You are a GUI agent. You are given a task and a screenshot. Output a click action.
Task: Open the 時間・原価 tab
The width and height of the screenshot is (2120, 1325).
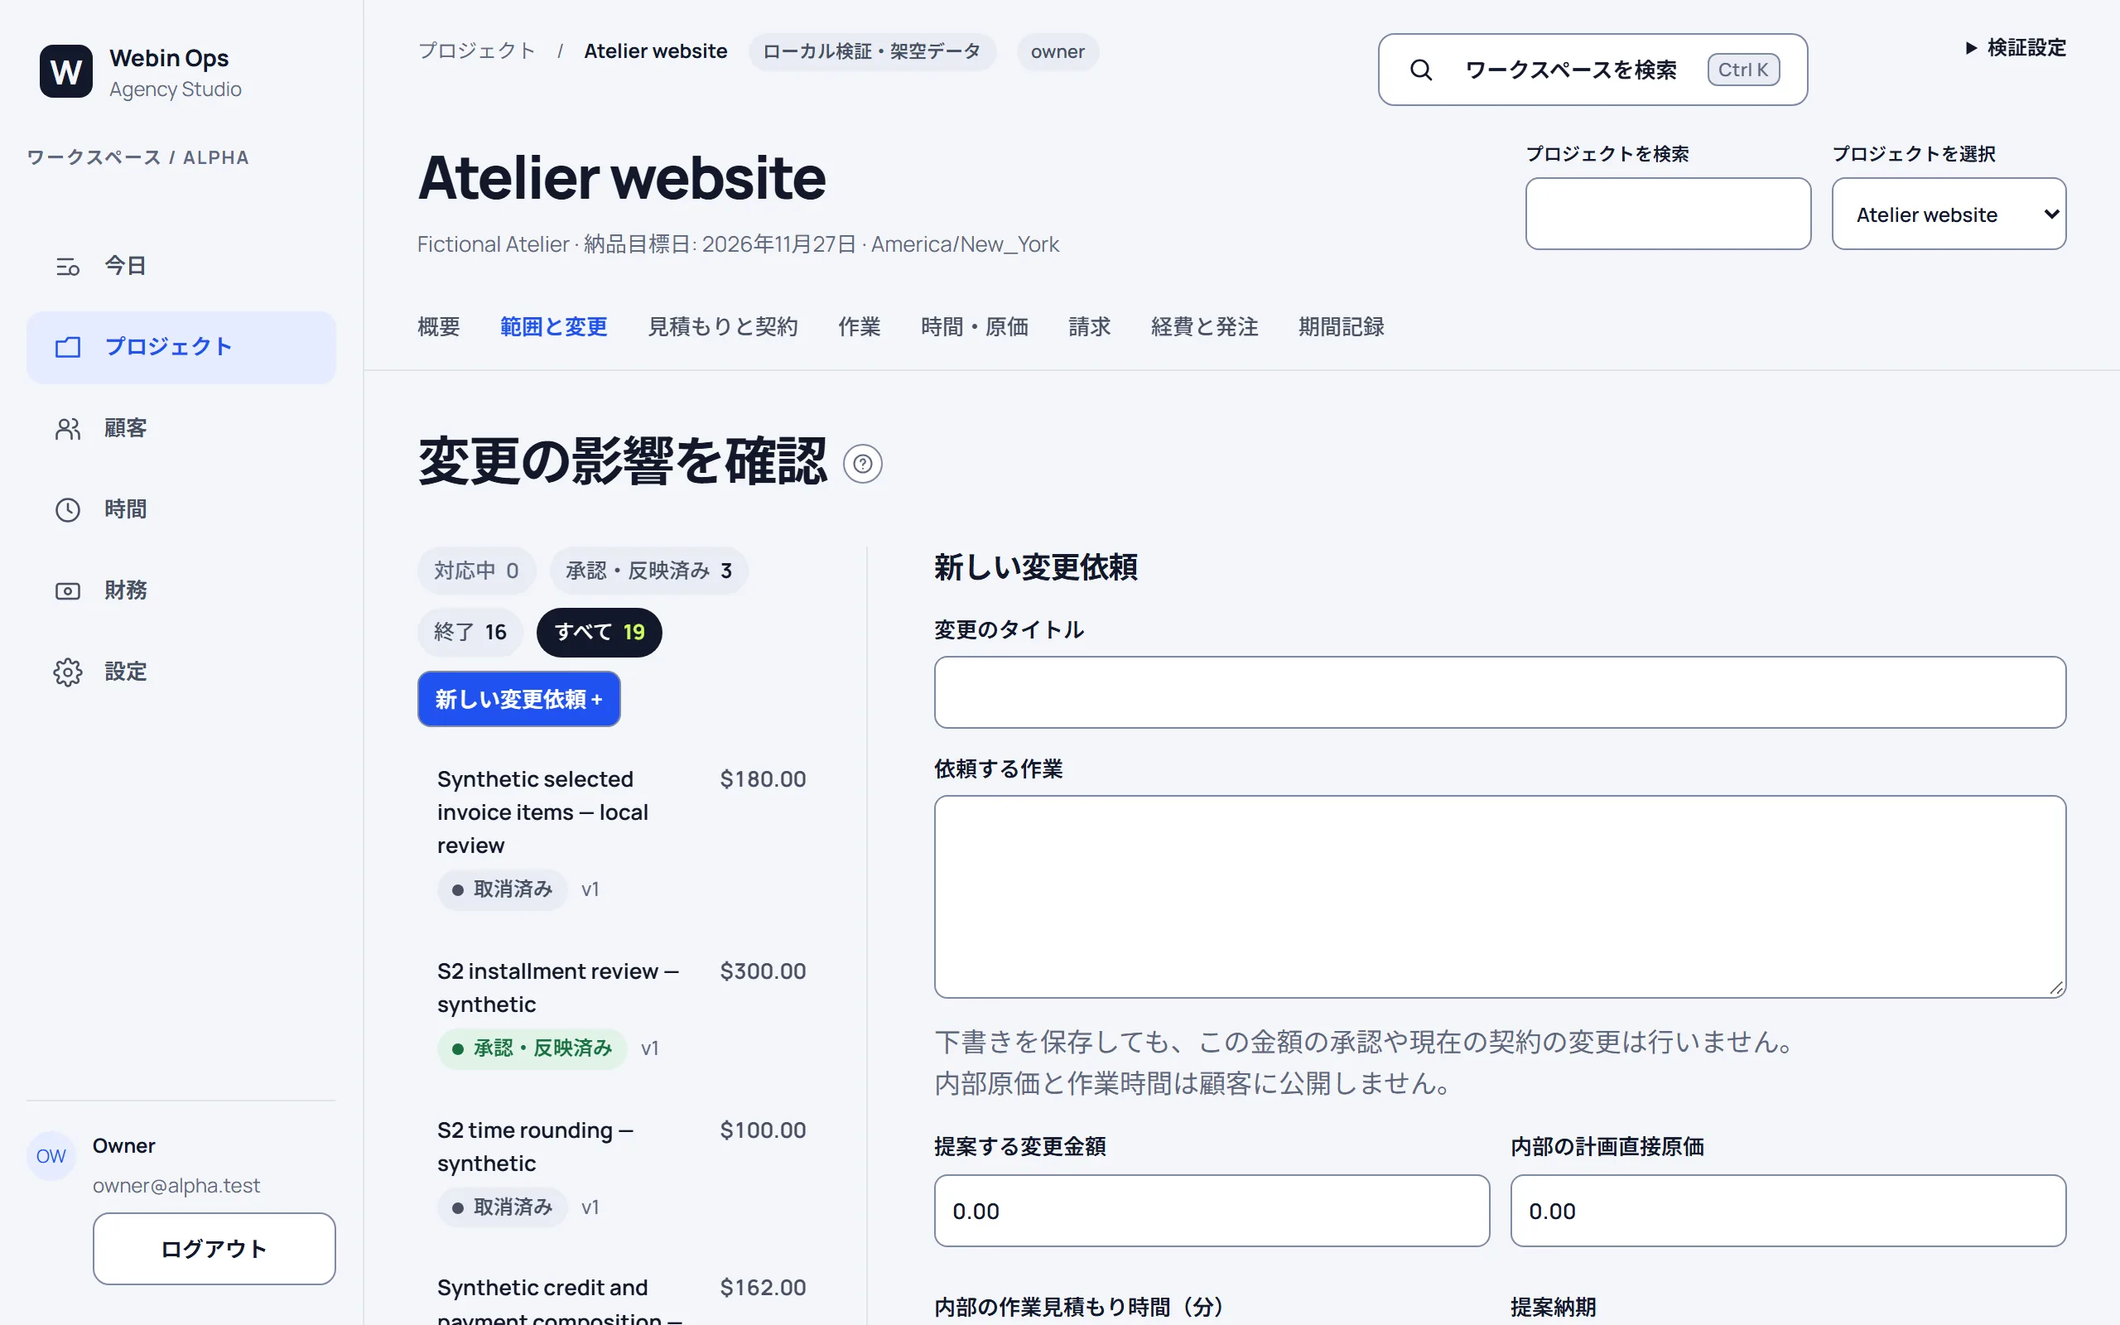click(x=974, y=327)
